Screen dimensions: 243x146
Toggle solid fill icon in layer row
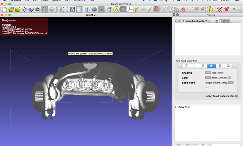pyautogui.click(x=220, y=21)
